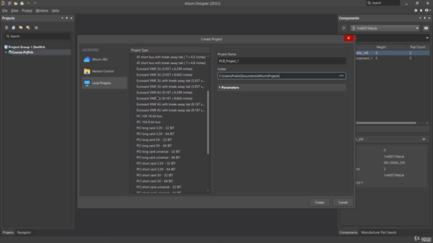Screen dimensions: 433x243
Task: Select the Version Control folder location
Action: [x=104, y=72]
